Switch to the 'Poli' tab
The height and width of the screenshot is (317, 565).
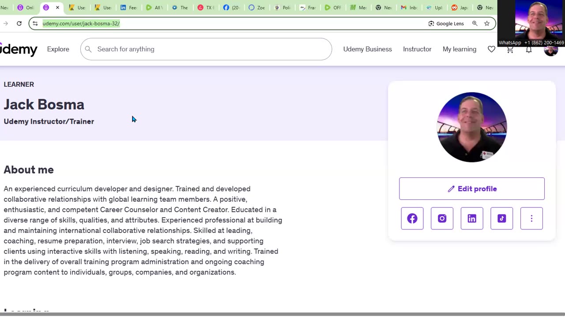282,7
